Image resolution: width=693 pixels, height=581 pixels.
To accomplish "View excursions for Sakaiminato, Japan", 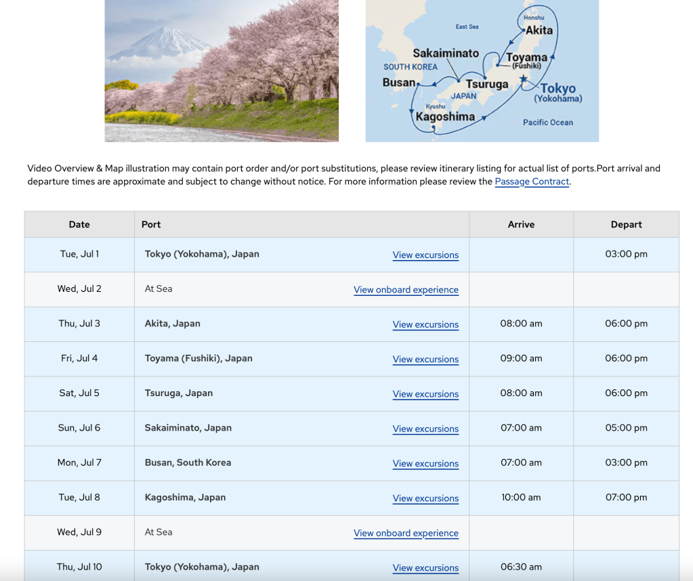I will [425, 429].
